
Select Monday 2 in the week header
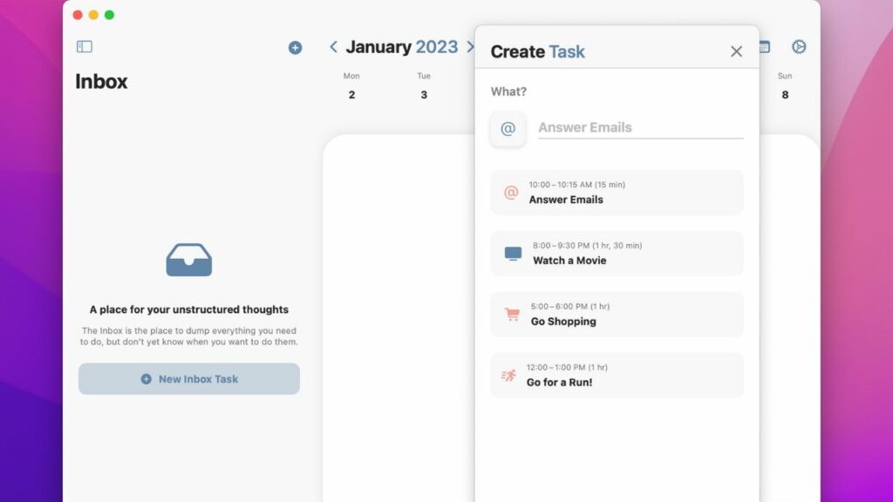click(x=351, y=87)
